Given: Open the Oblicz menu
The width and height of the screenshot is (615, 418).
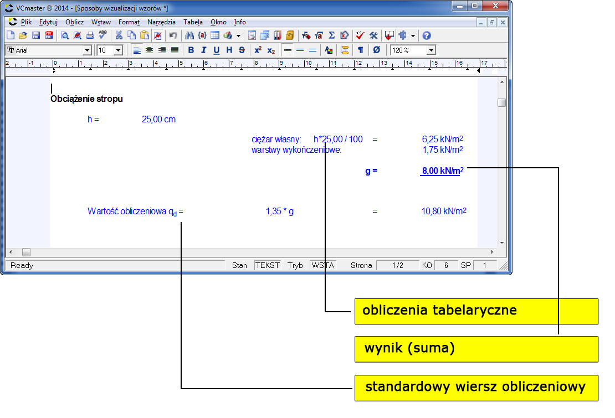Looking at the screenshot, I should 74,22.
